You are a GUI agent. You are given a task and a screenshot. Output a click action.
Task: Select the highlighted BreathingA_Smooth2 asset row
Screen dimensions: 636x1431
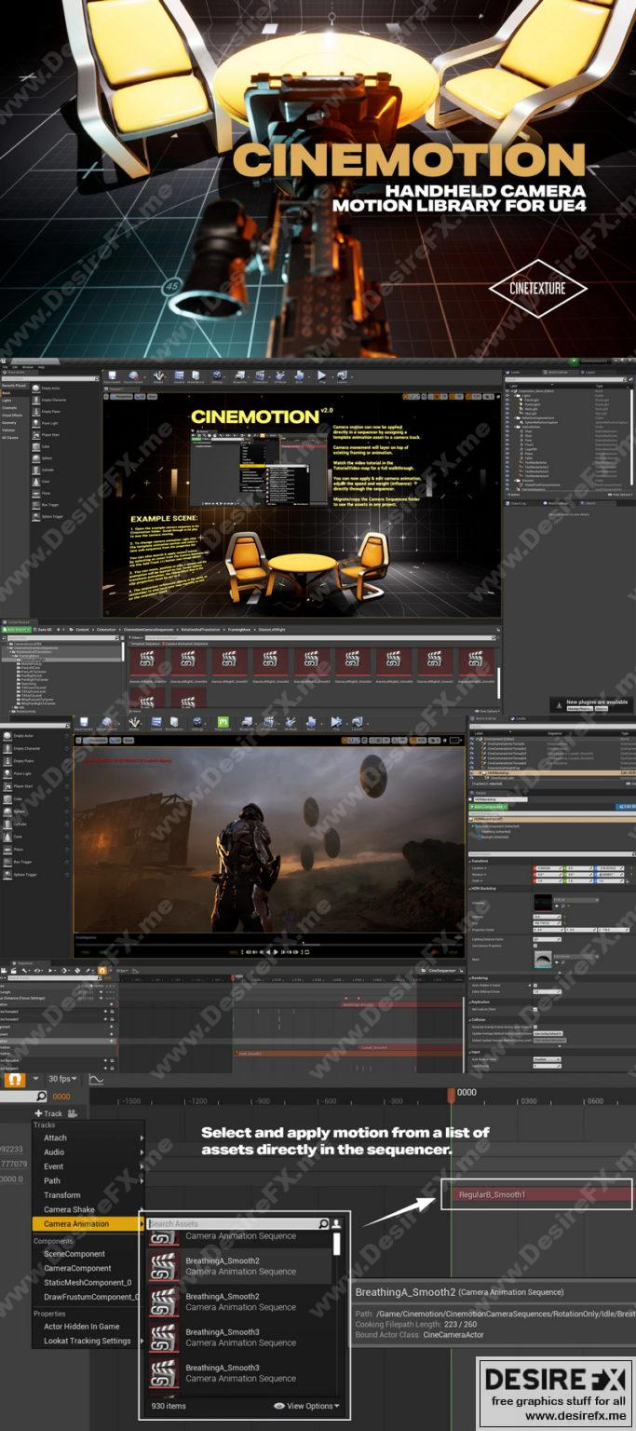coord(239,1265)
